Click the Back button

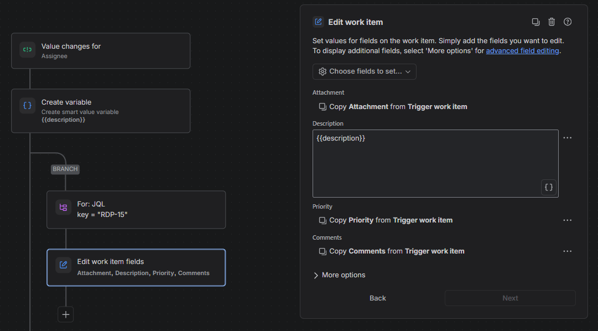tap(378, 298)
